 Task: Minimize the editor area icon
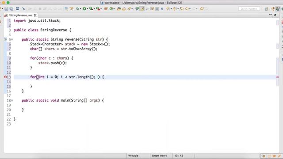[x=270, y=15]
